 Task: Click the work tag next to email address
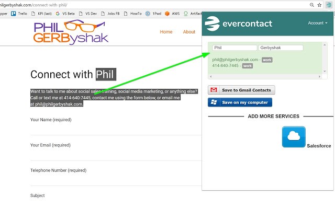(x=267, y=60)
